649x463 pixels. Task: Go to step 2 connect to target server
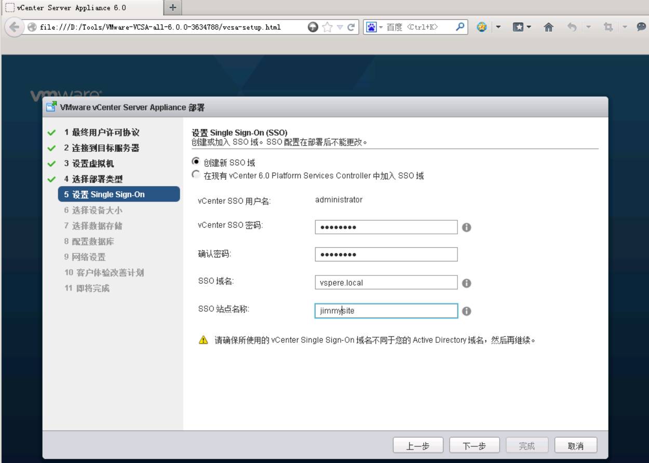click(102, 148)
